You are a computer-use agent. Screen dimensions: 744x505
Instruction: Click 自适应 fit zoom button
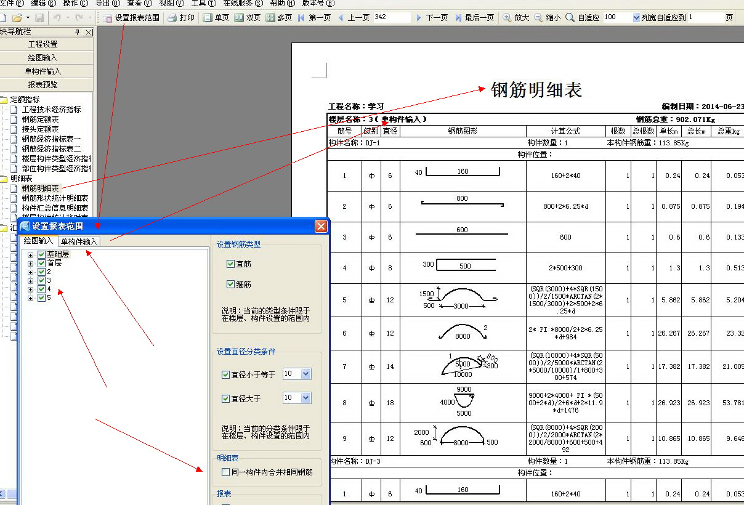tap(583, 18)
